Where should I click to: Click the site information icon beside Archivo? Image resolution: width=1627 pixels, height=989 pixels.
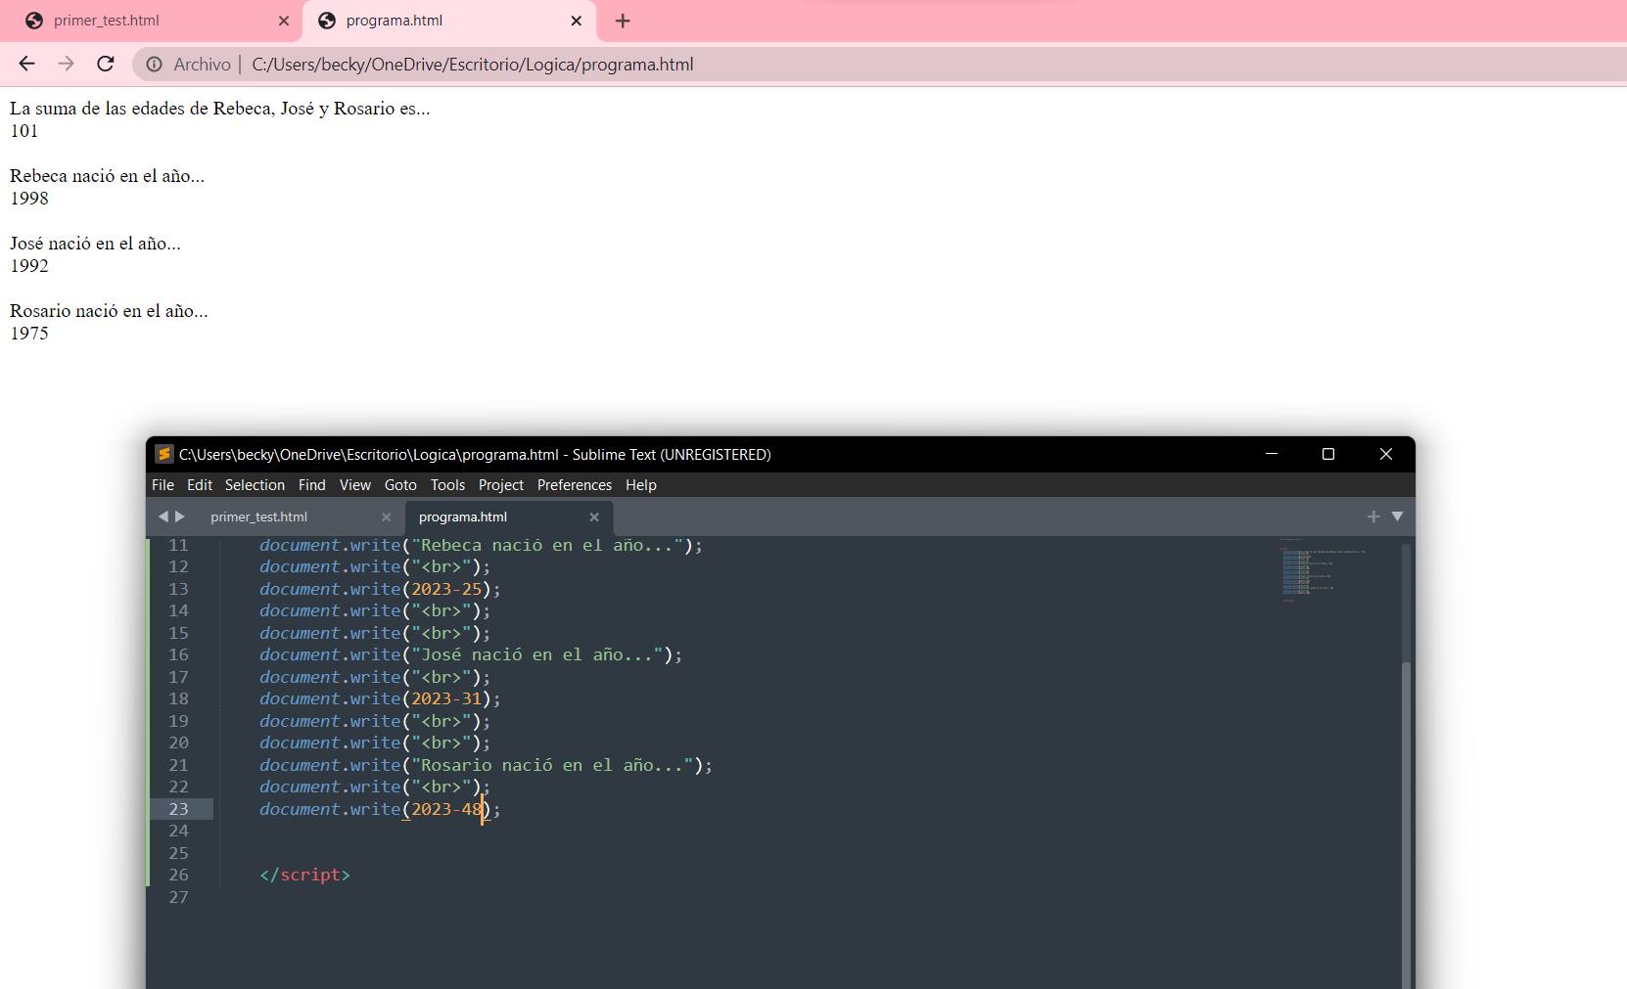tap(155, 65)
